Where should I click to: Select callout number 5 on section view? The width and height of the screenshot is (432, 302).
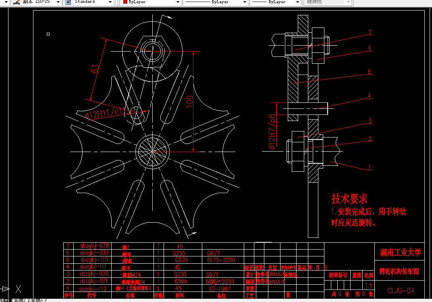[370, 72]
